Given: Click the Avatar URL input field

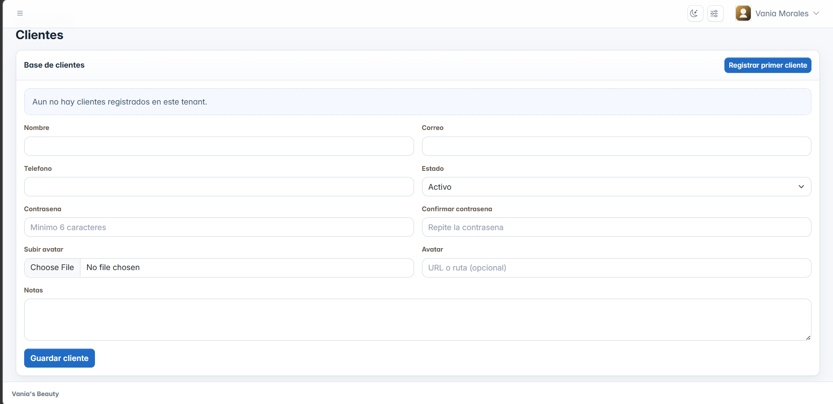Looking at the screenshot, I should pyautogui.click(x=616, y=268).
